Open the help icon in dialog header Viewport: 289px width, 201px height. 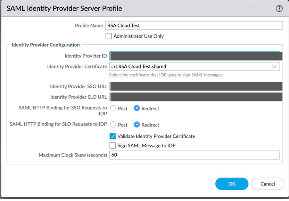pyautogui.click(x=279, y=9)
